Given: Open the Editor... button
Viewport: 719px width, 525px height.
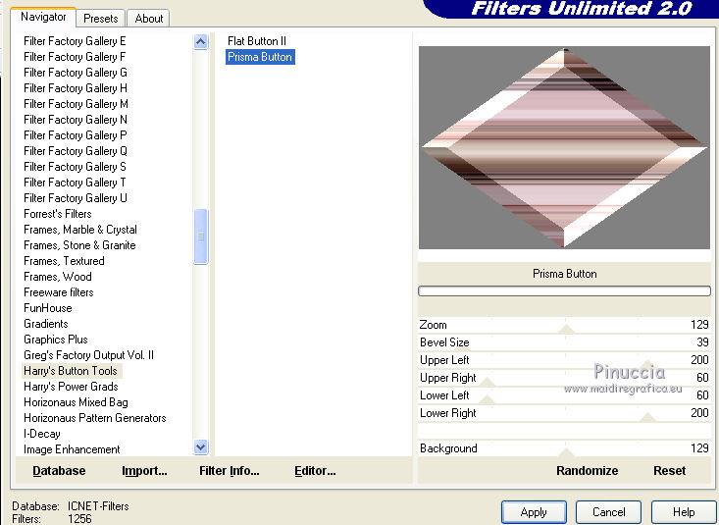Looking at the screenshot, I should 315,471.
